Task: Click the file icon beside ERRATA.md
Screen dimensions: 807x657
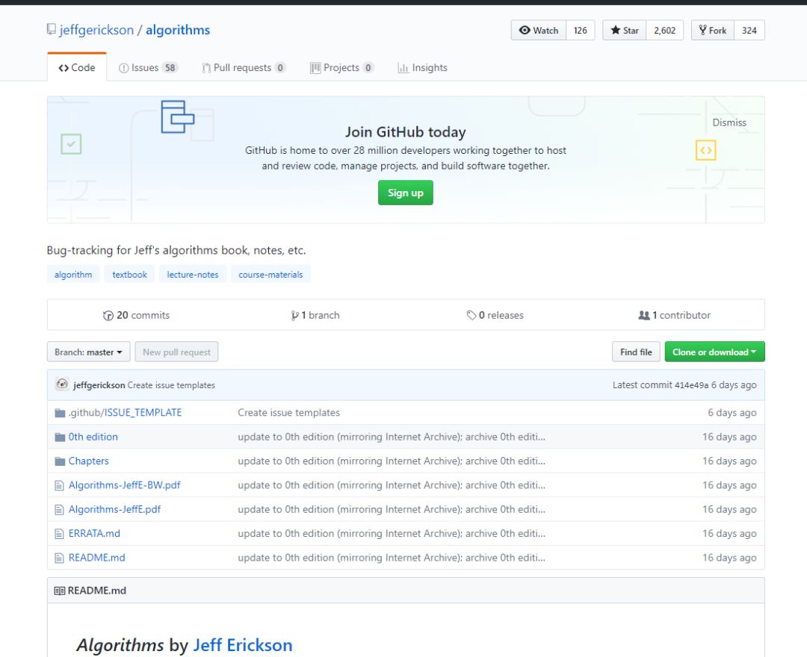Action: coord(60,534)
